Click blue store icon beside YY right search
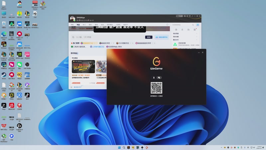The height and width of the screenshot is (150, 266). pos(198,25)
